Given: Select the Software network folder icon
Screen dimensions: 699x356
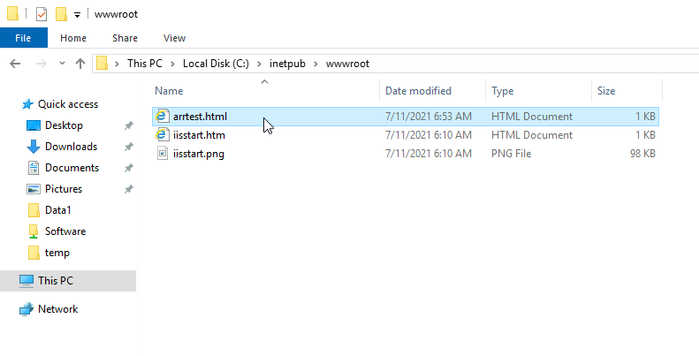Looking at the screenshot, I should (x=34, y=231).
